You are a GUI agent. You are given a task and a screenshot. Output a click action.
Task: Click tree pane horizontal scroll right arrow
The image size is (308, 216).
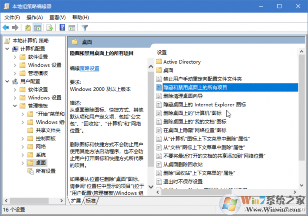(62, 201)
